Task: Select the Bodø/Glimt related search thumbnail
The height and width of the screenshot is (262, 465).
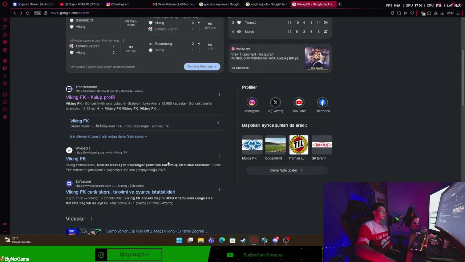Action: click(x=275, y=145)
